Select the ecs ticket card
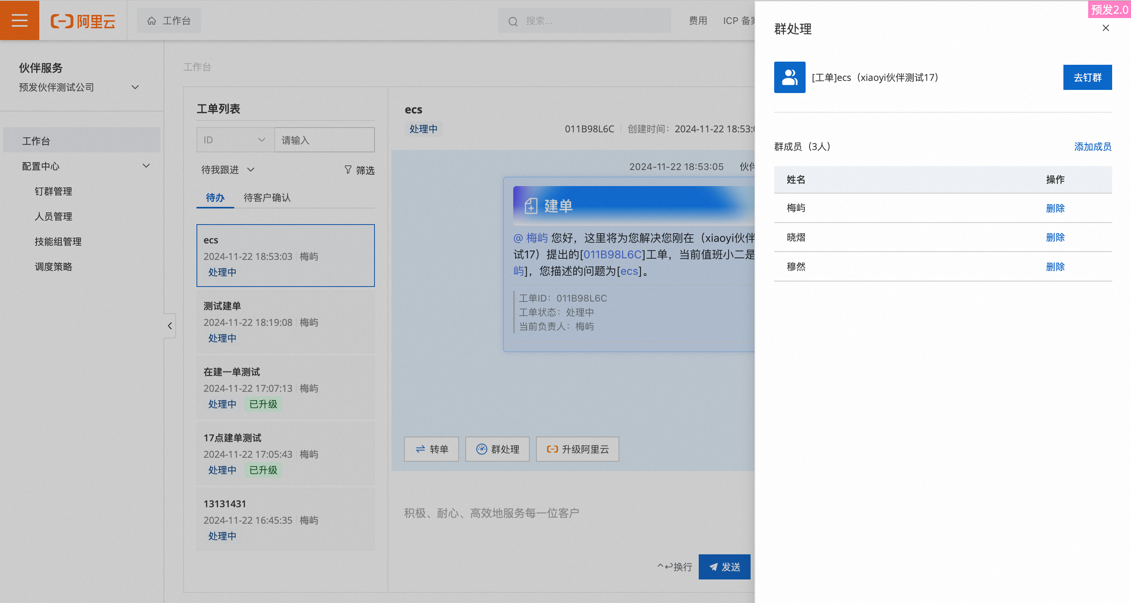Screen dimensions: 1131x603 [x=285, y=256]
